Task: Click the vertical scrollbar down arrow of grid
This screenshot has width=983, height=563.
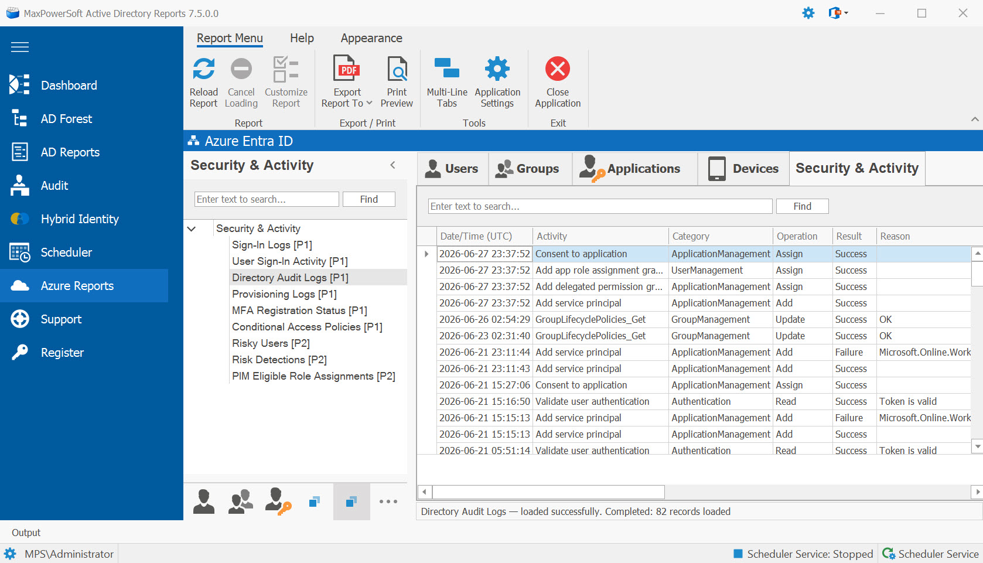Action: (x=977, y=446)
